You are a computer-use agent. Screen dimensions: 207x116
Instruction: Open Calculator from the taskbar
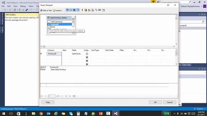coord(78,113)
